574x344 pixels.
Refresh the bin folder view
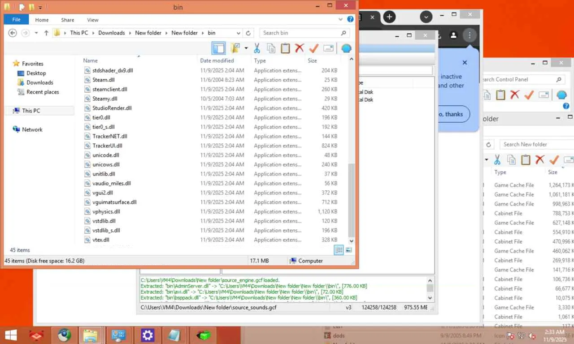click(x=248, y=33)
